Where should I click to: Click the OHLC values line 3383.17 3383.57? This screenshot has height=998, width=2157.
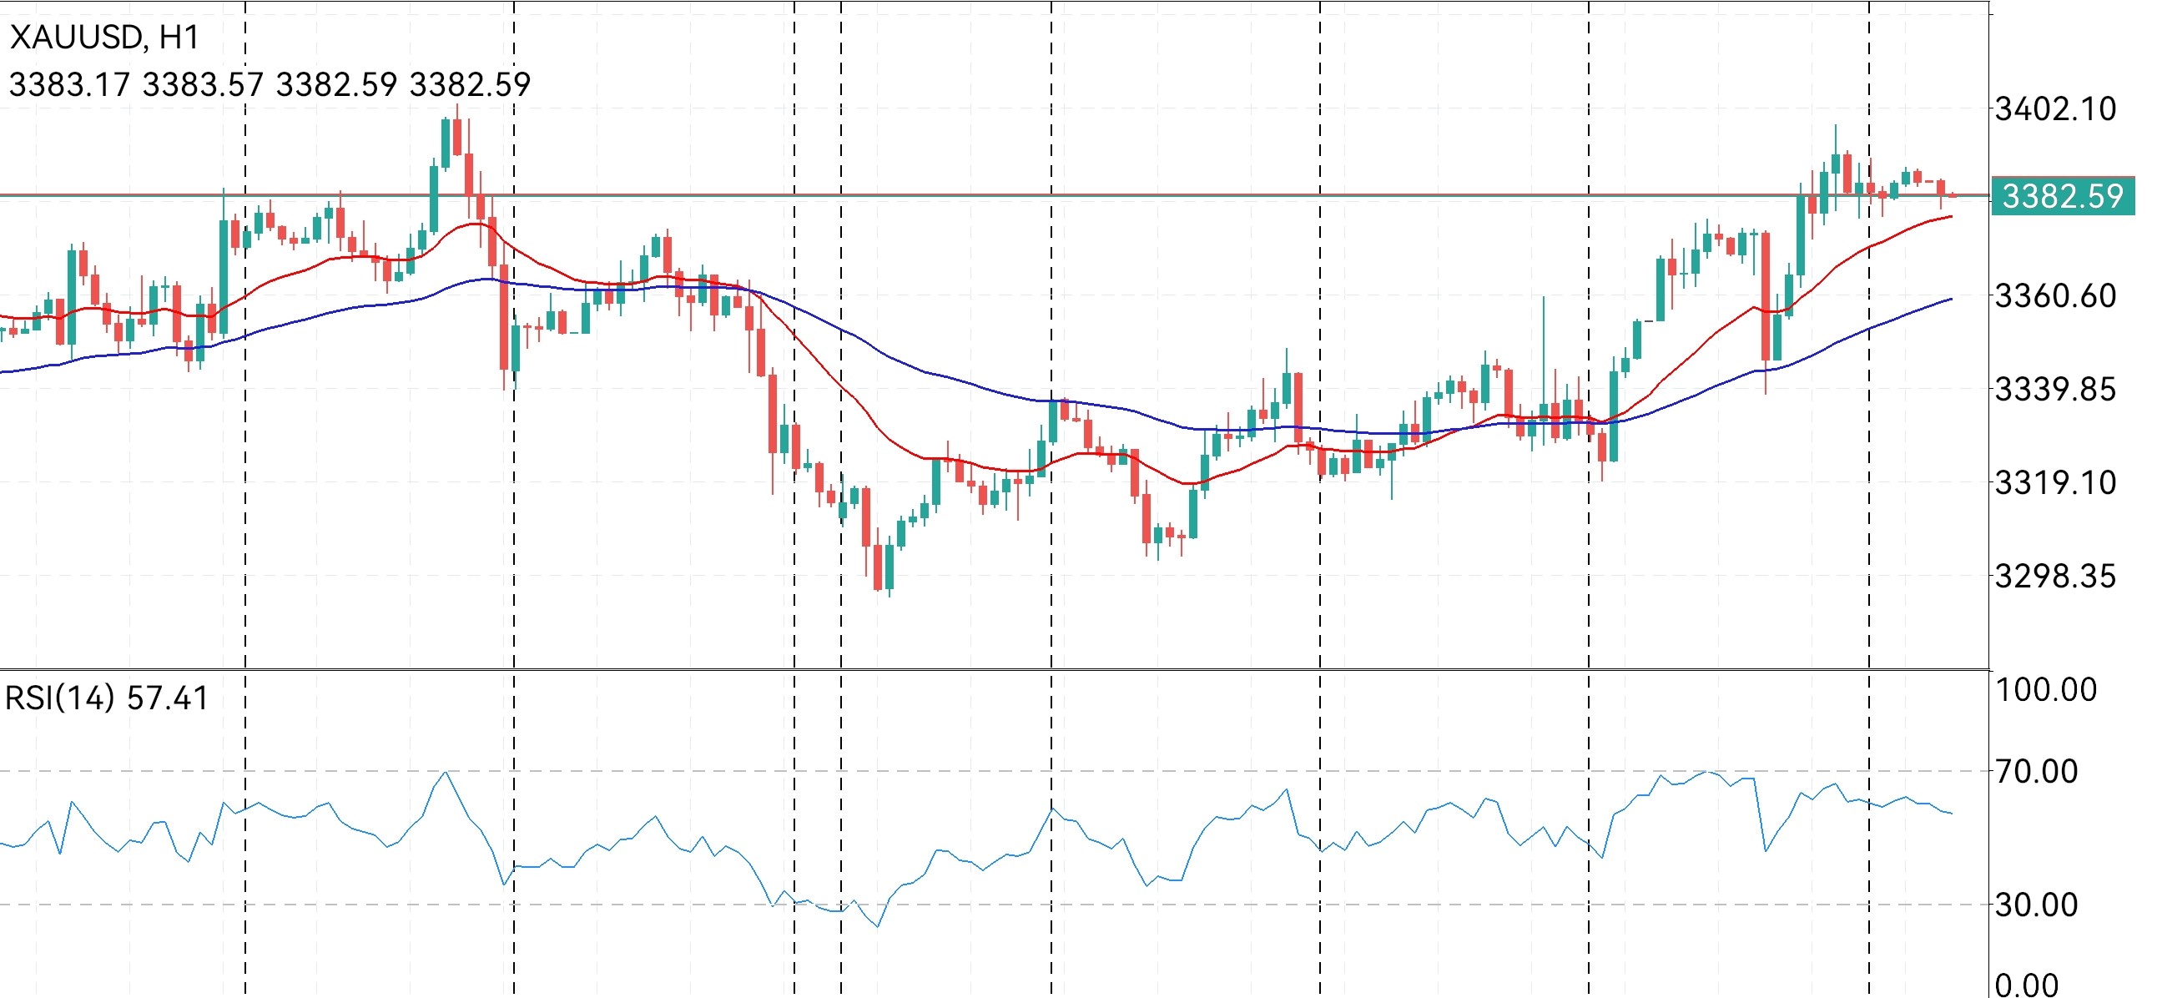(x=270, y=84)
